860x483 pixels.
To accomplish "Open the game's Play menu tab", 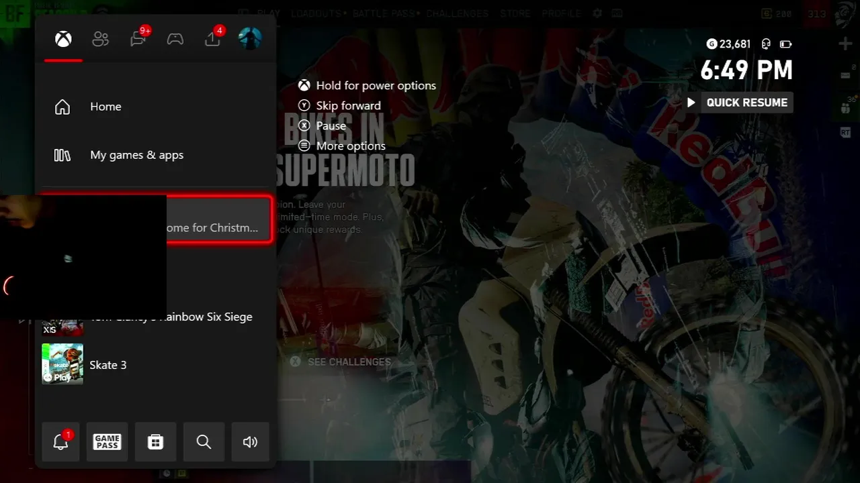I will [x=268, y=13].
